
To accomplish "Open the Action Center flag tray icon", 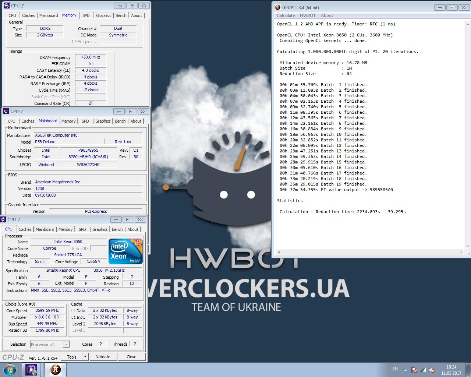I will 414,370.
